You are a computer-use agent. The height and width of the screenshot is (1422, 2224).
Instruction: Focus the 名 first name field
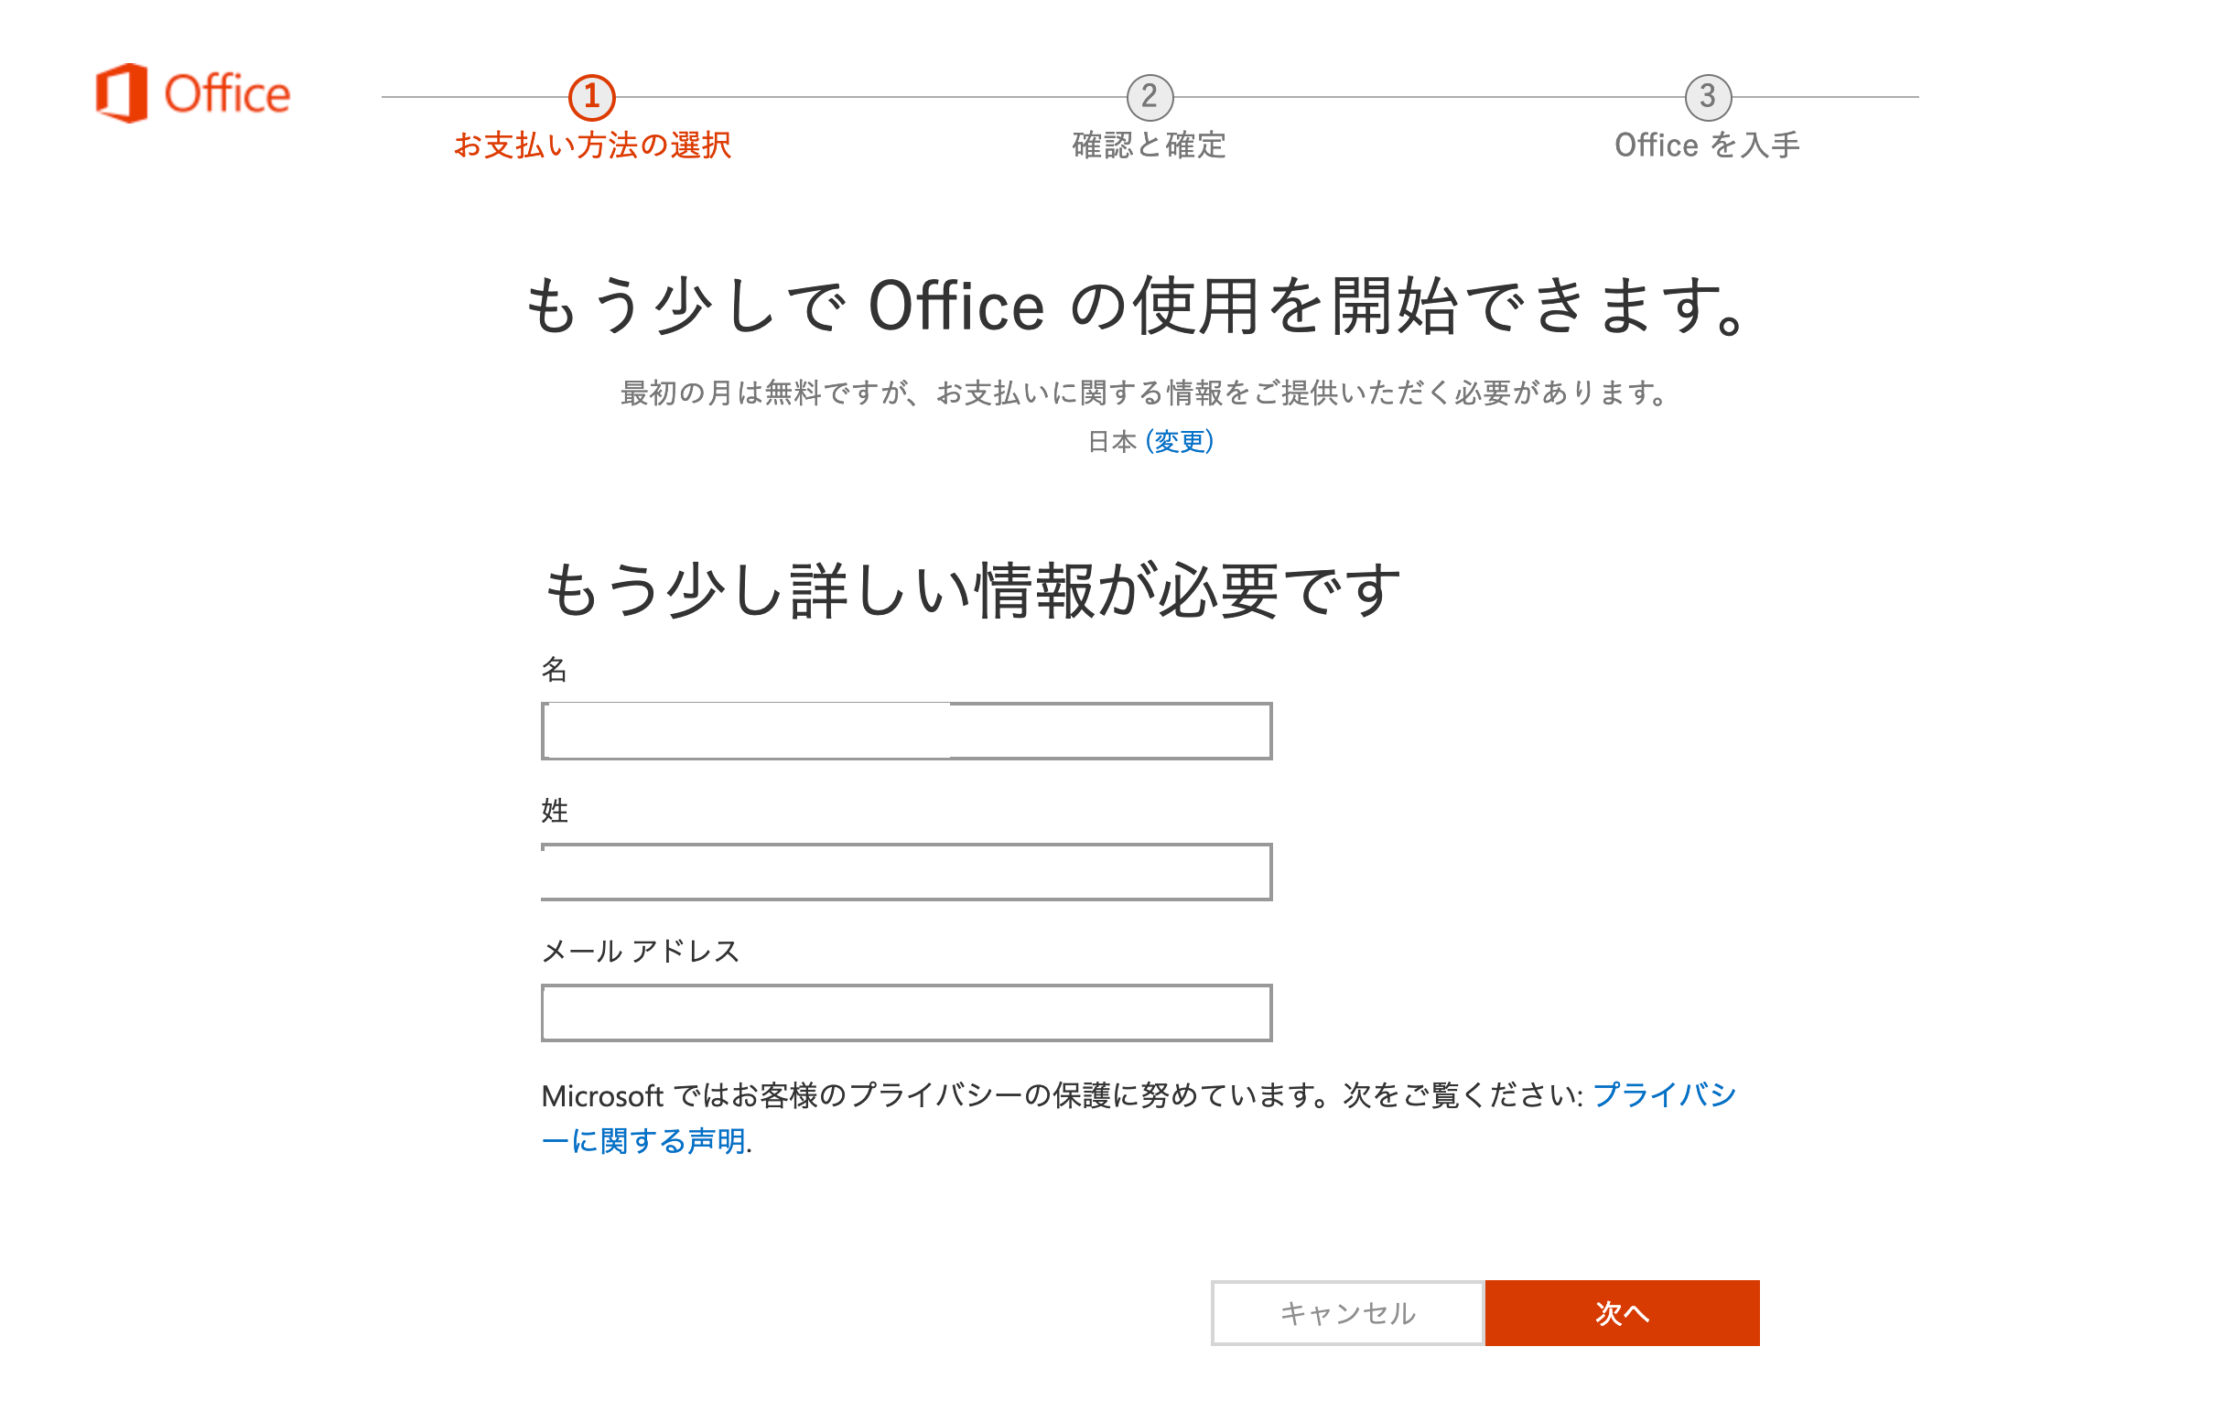pyautogui.click(x=906, y=731)
